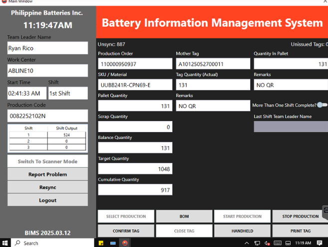
Task: Click the SKU / Material field
Action: tap(135, 85)
